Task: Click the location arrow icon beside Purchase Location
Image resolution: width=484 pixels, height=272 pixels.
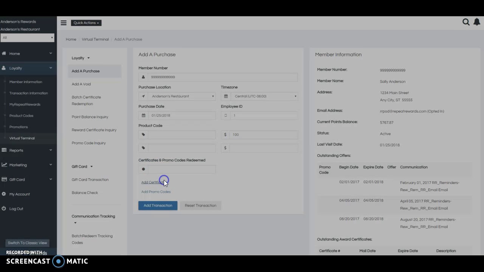Action: [143, 96]
